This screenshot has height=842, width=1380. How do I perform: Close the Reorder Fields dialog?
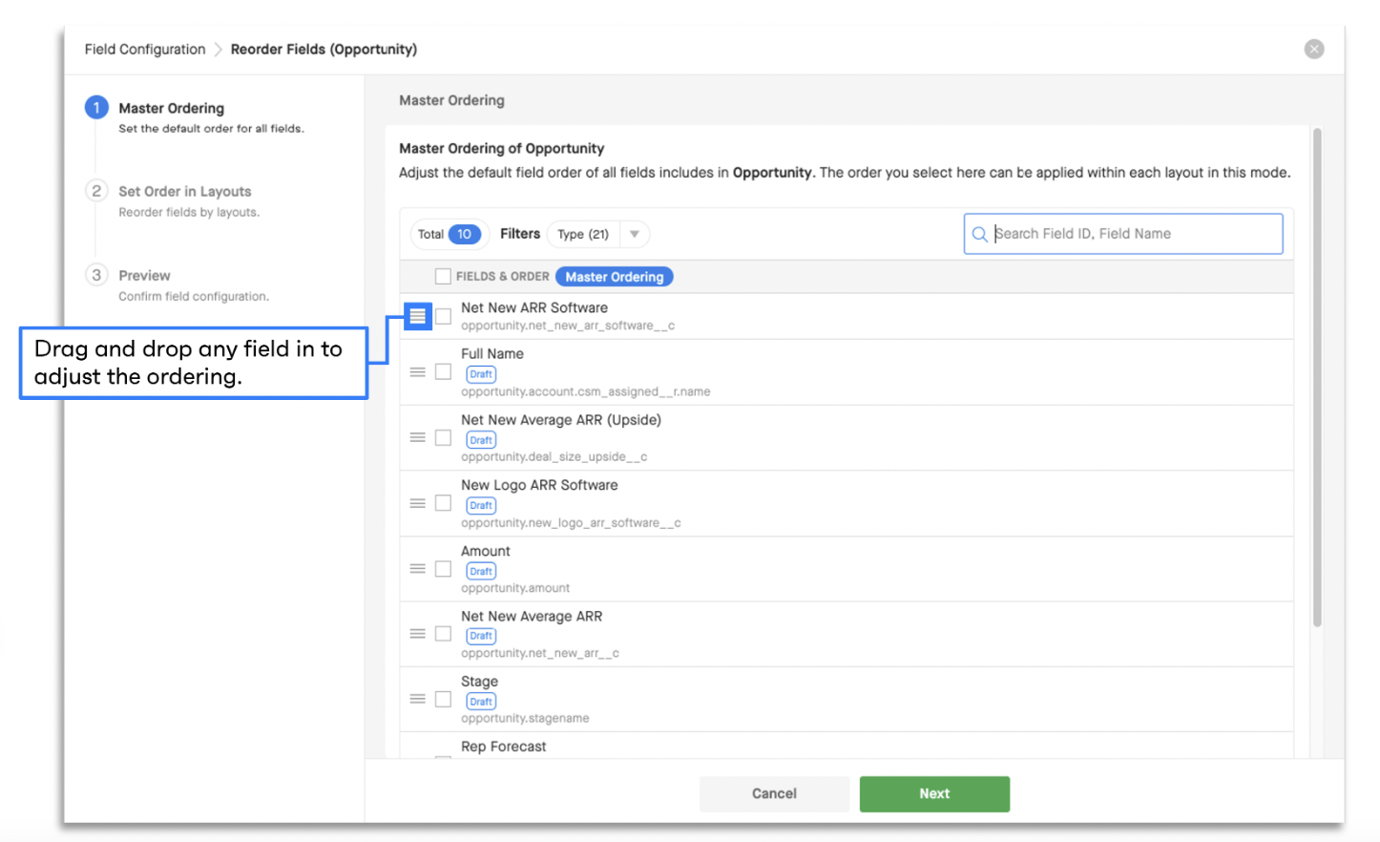pos(1314,49)
